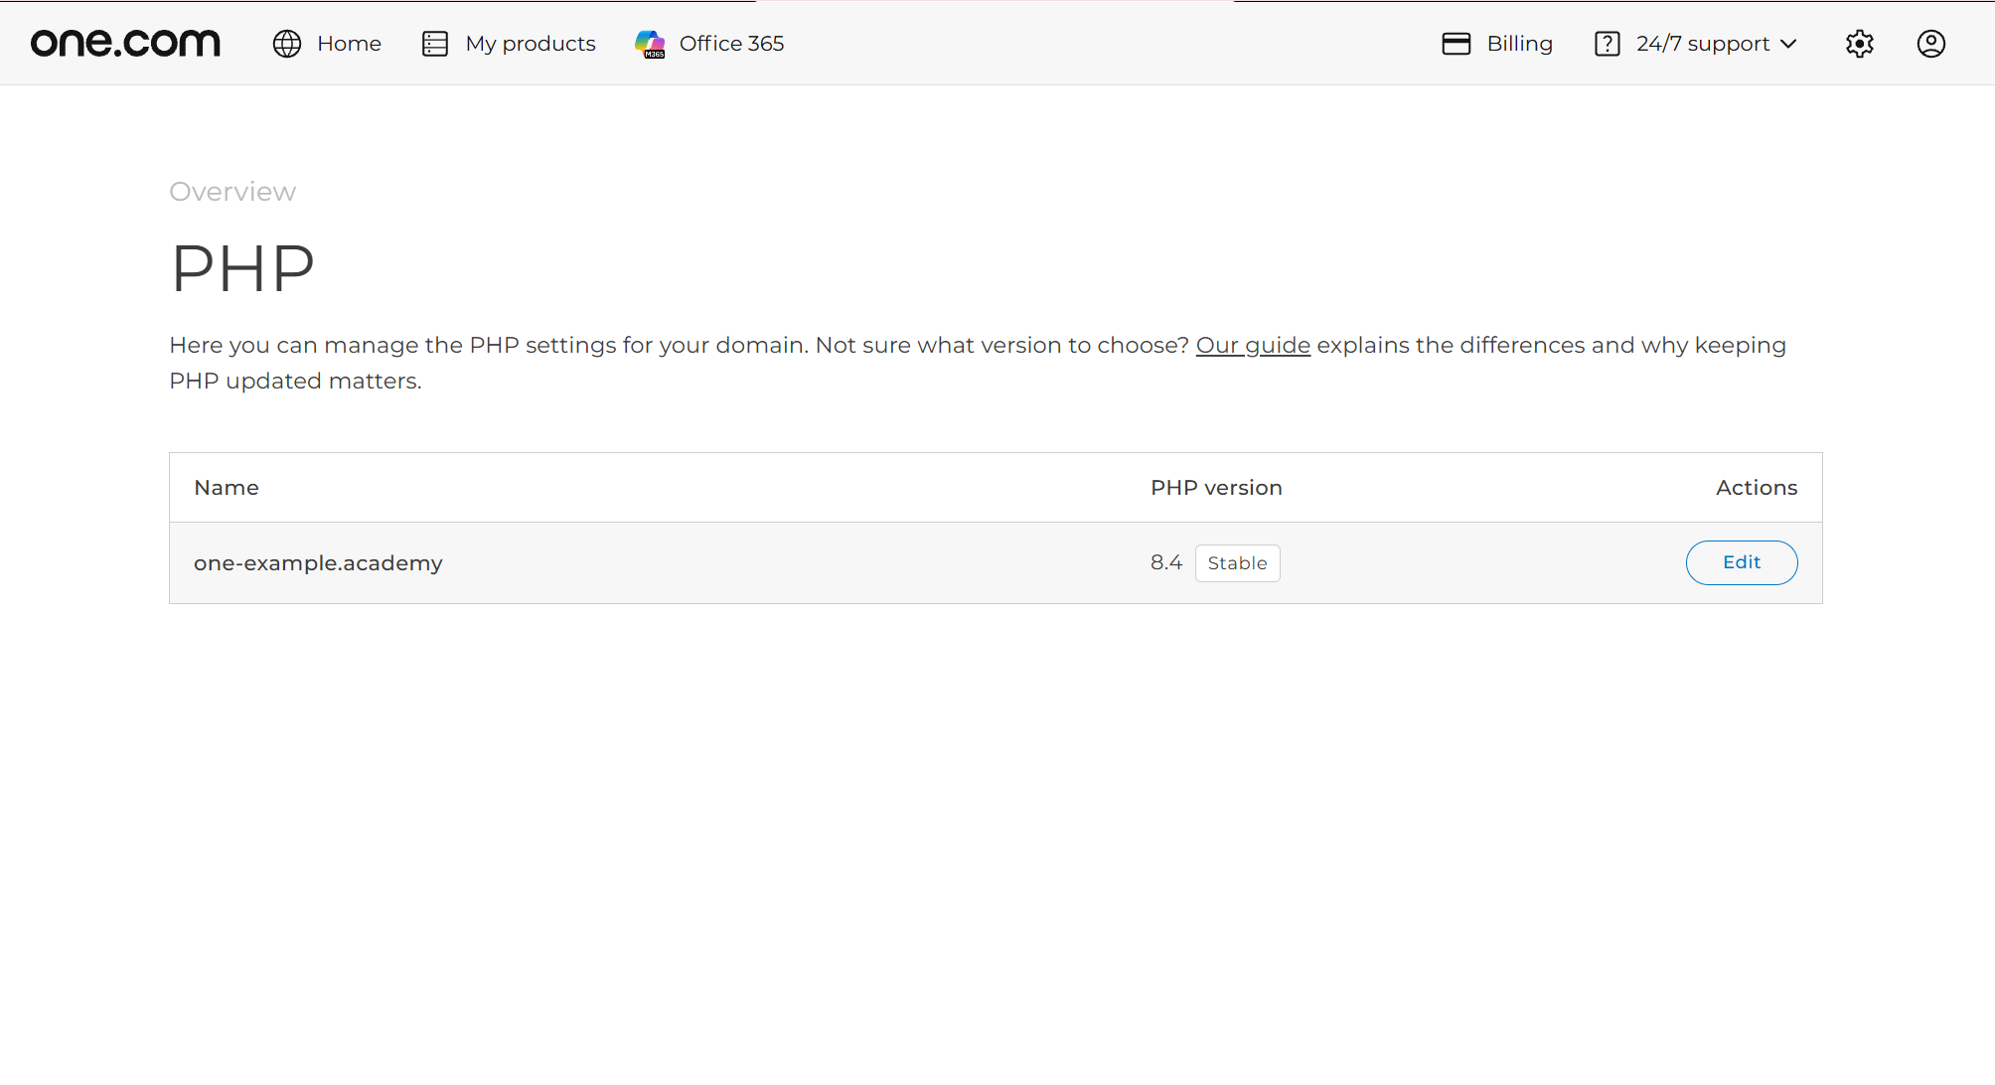Click the Home globe icon

(x=287, y=44)
